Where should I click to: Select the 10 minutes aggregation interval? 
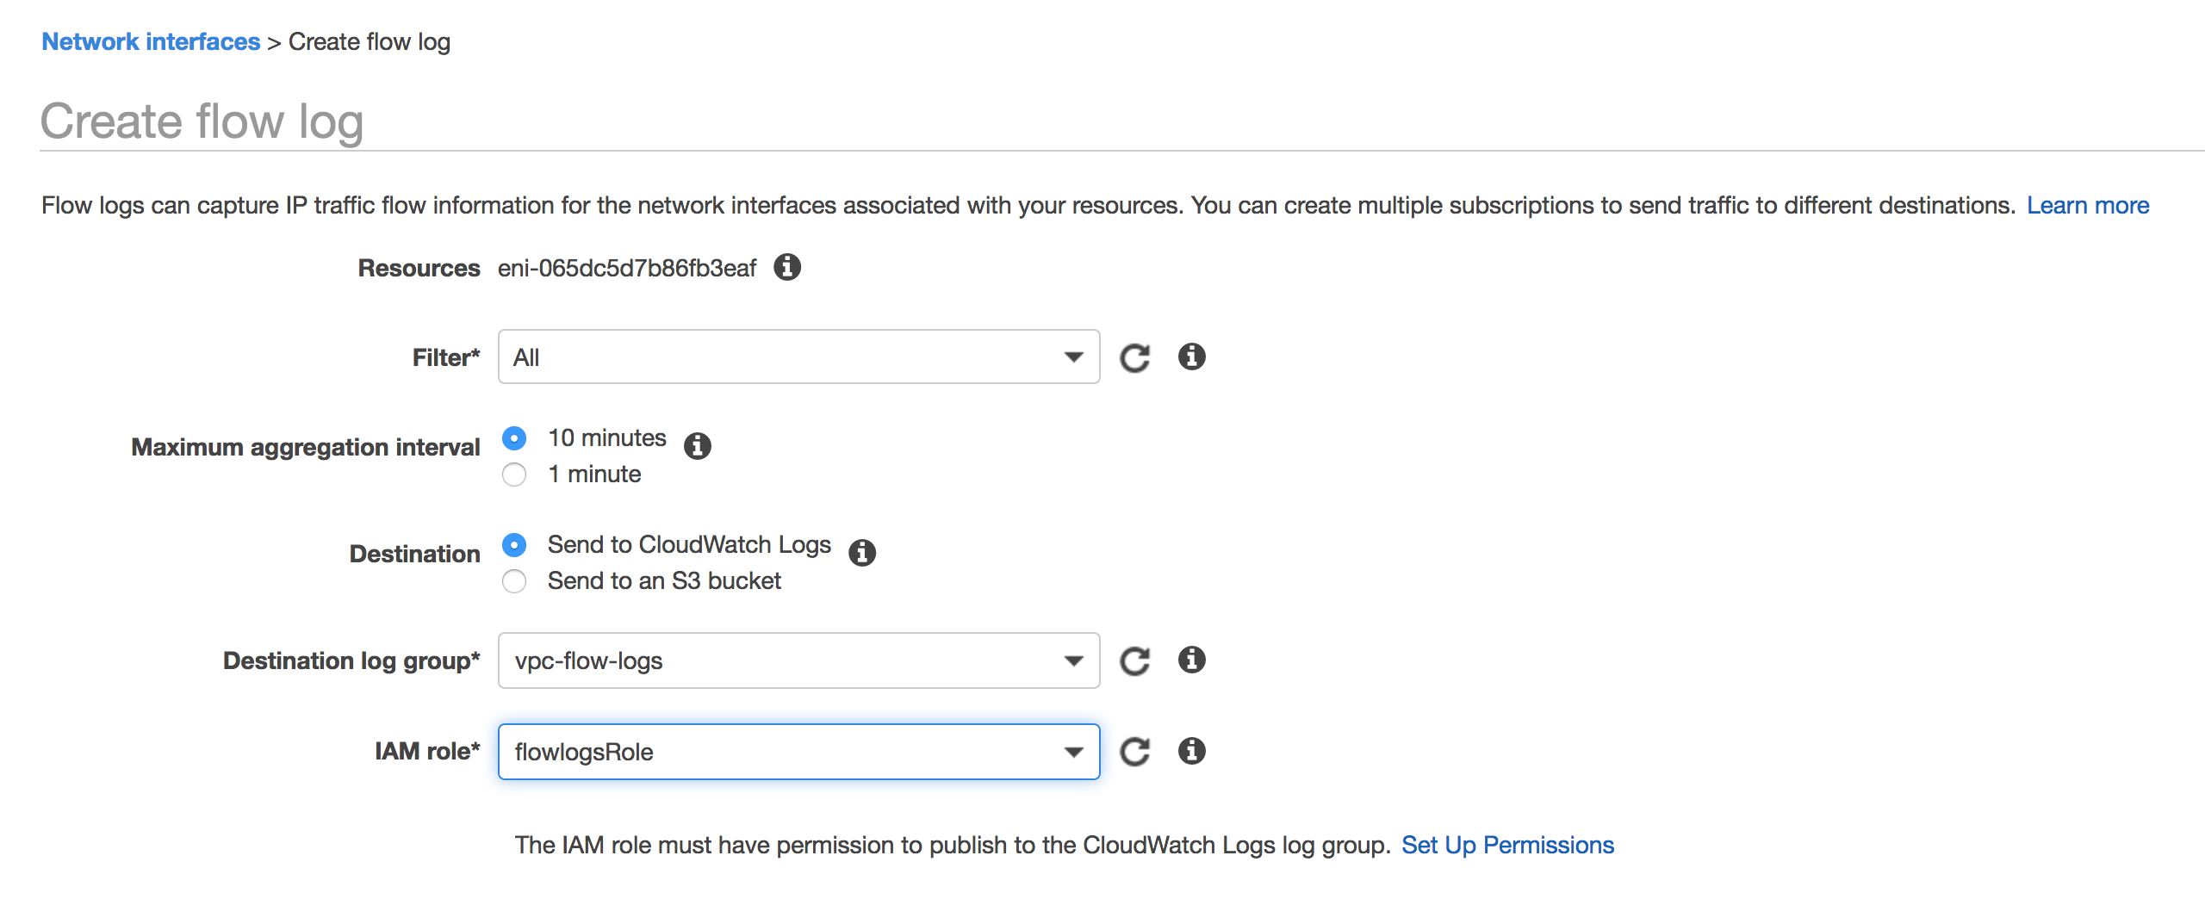[x=514, y=438]
